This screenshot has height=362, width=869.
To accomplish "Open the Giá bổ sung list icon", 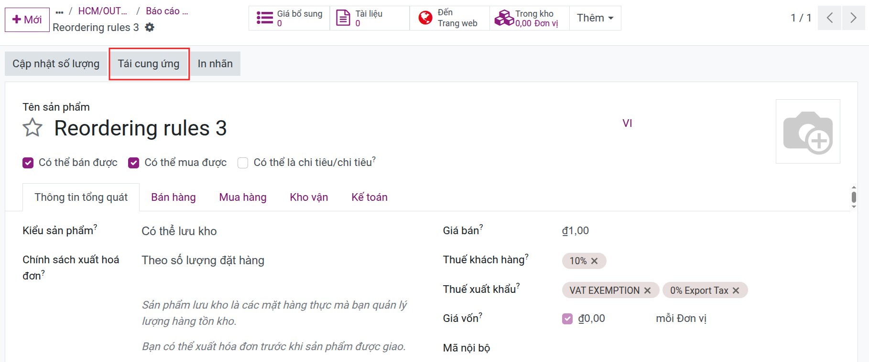I will [x=265, y=18].
